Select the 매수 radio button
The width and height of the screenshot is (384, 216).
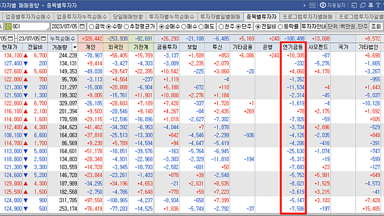tap(184, 26)
